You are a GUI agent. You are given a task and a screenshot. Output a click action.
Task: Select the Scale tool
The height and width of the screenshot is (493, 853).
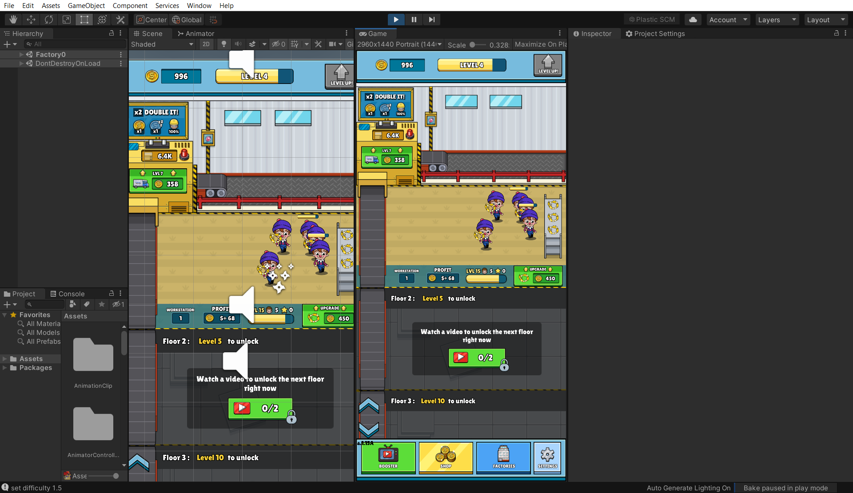point(66,20)
